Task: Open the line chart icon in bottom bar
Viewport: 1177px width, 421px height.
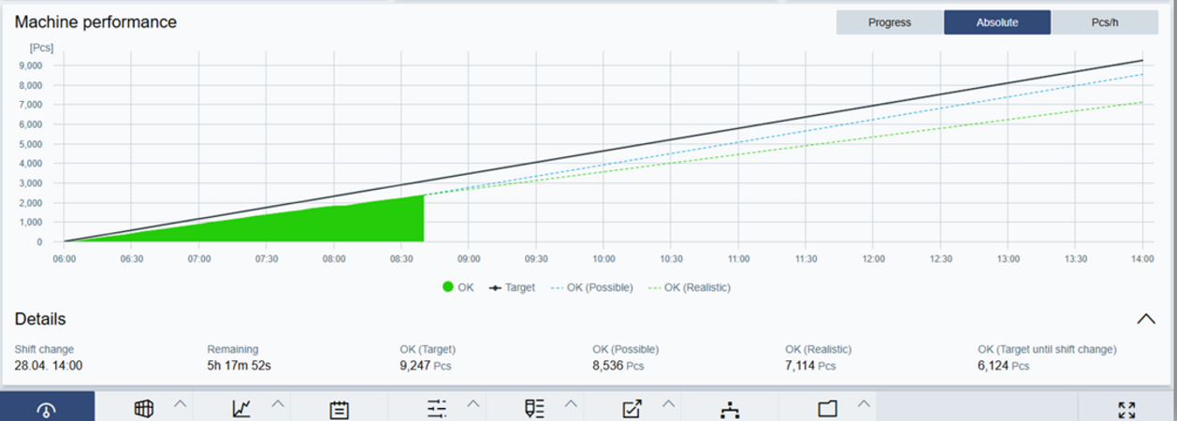Action: tap(241, 409)
